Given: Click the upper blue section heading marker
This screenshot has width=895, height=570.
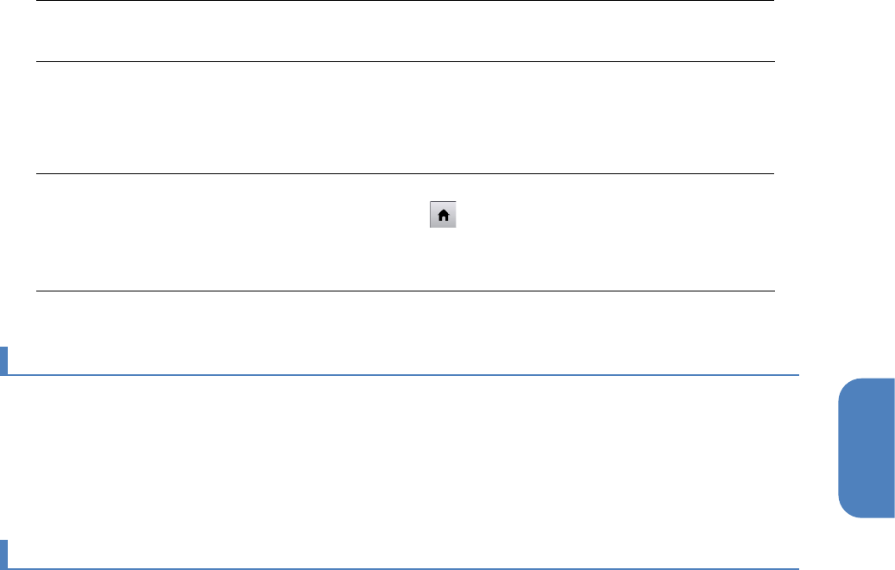Looking at the screenshot, I should (3, 361).
